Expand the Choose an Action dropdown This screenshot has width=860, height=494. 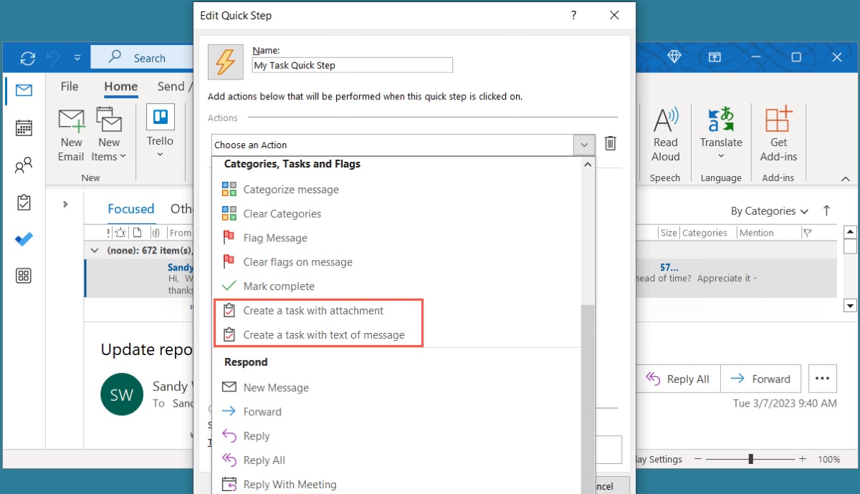click(x=585, y=143)
